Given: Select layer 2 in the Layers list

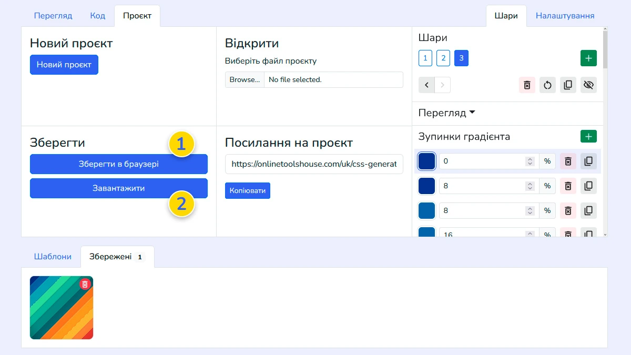Looking at the screenshot, I should 443,58.
